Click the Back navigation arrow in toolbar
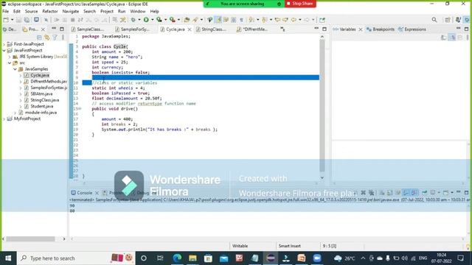 click(x=294, y=20)
